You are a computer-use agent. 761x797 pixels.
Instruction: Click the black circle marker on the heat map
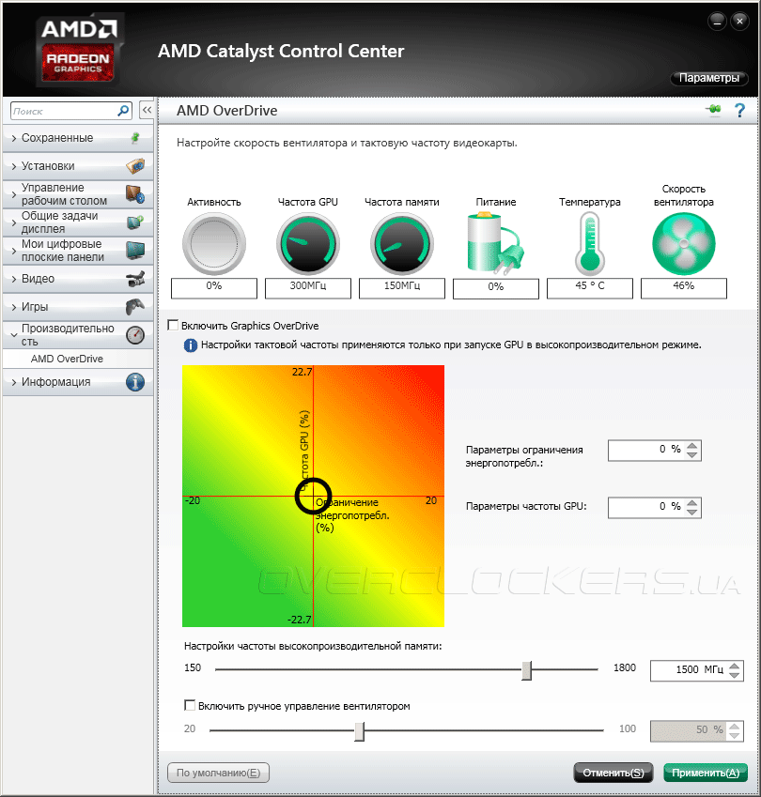coord(314,496)
